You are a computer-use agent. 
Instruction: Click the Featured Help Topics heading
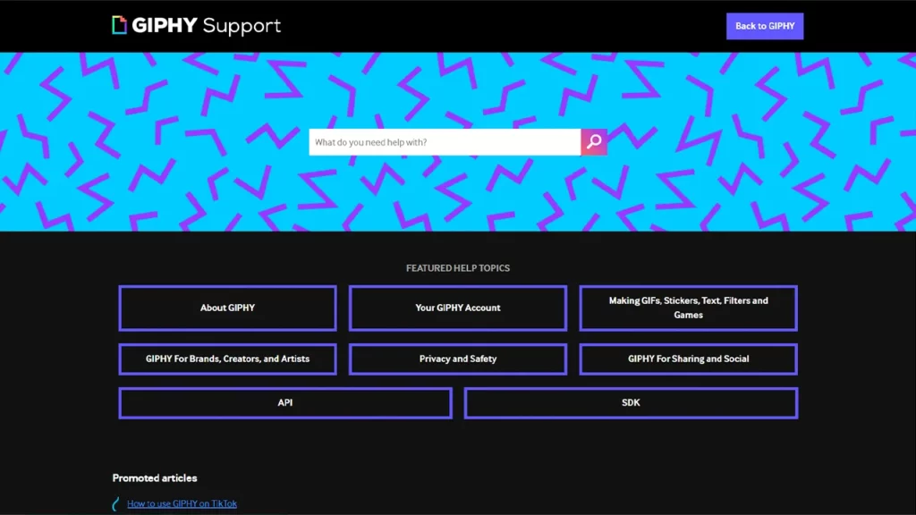(x=457, y=268)
